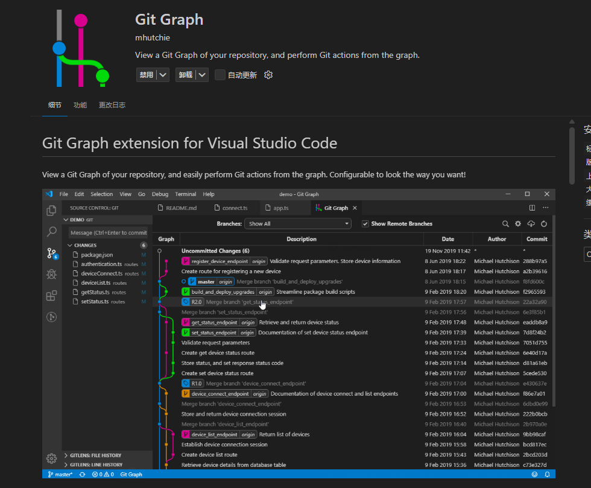Switch to the 细节 tab
The height and width of the screenshot is (488, 591).
tap(55, 105)
